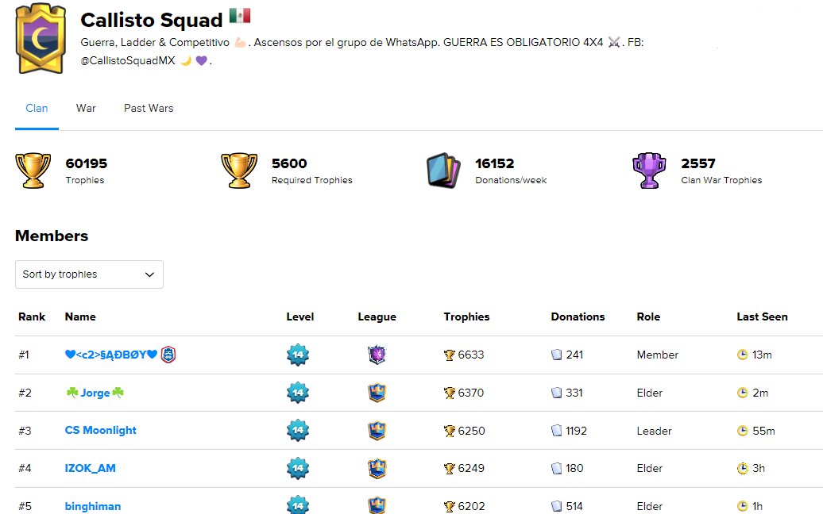Open the Sort by trophies dropdown
Image resolution: width=823 pixels, height=514 pixels.
click(89, 274)
